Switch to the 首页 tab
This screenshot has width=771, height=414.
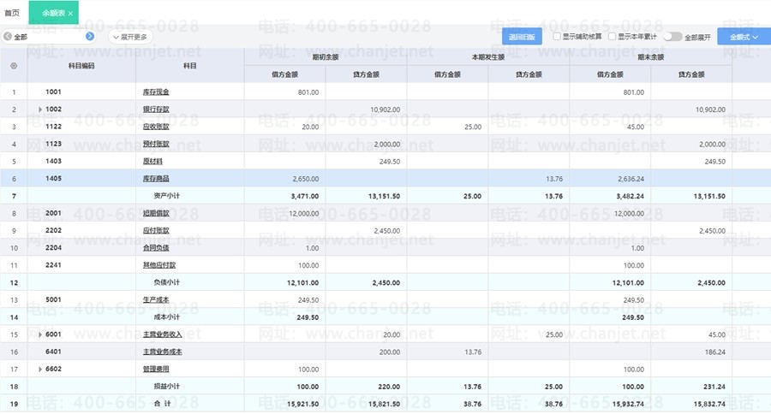pos(12,14)
